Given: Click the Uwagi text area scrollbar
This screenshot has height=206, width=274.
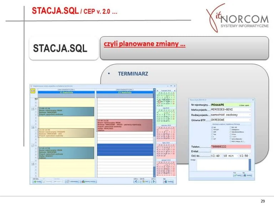Looking at the screenshot, I should (x=250, y=165).
